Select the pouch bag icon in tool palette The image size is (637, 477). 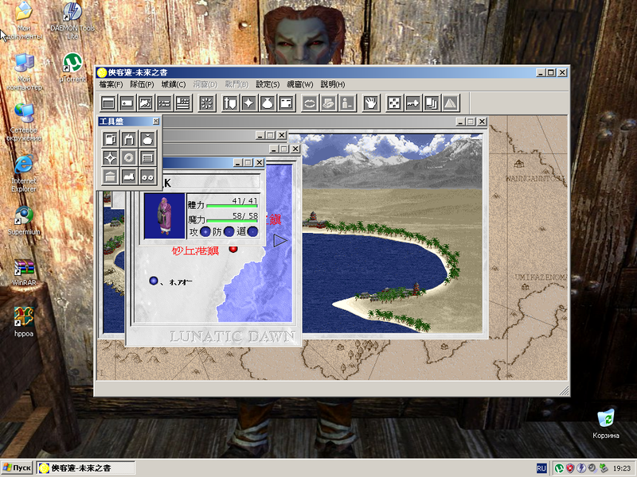[x=147, y=139]
